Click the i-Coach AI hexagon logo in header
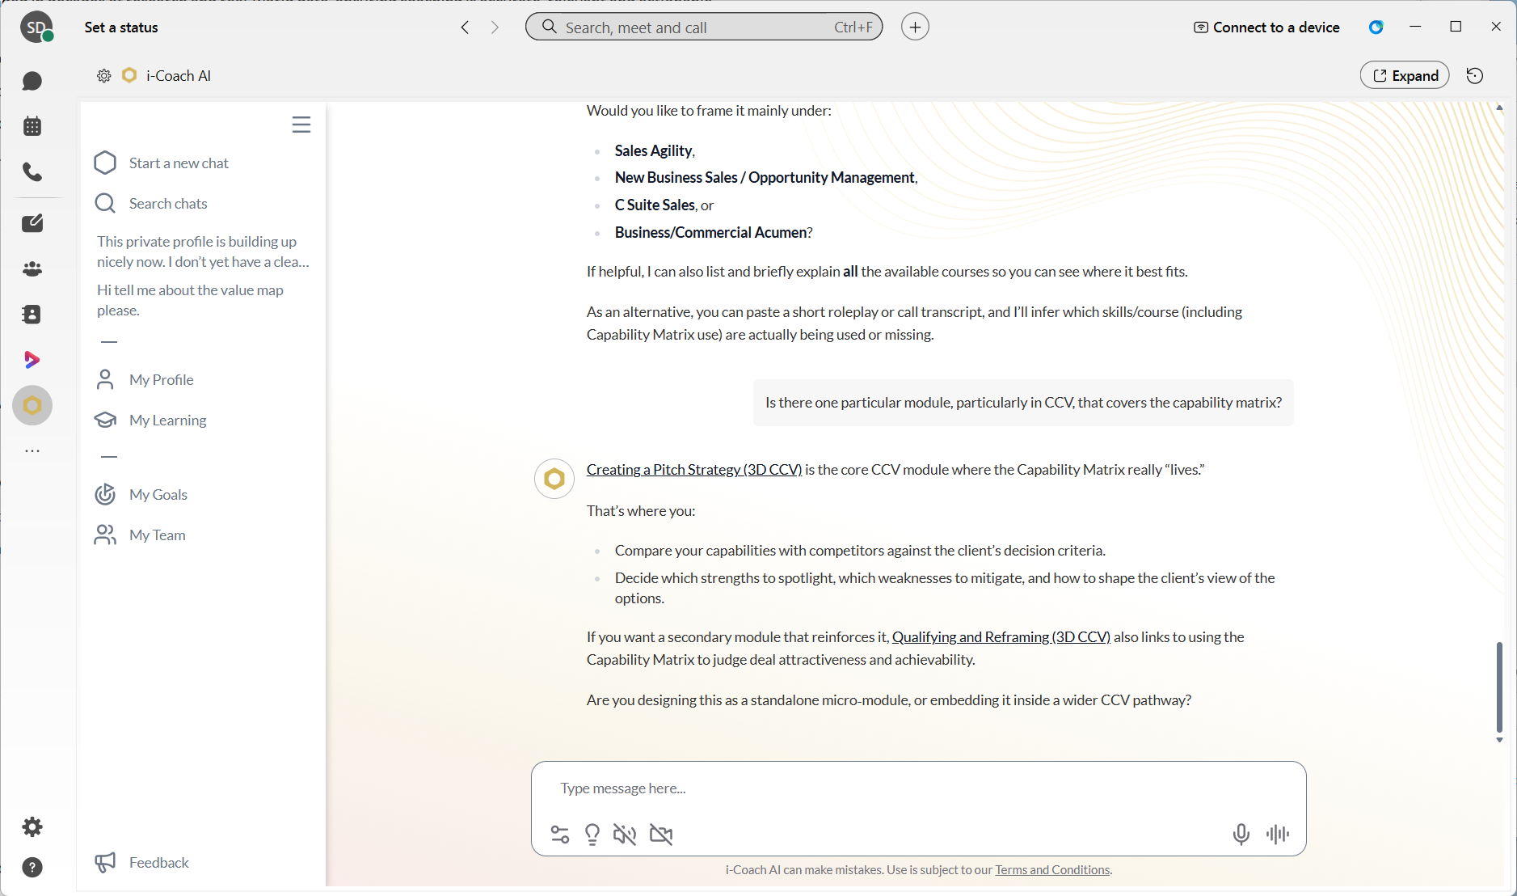 (129, 75)
